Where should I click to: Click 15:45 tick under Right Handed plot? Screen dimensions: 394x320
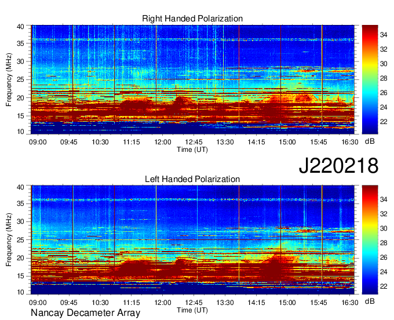[x=319, y=142]
